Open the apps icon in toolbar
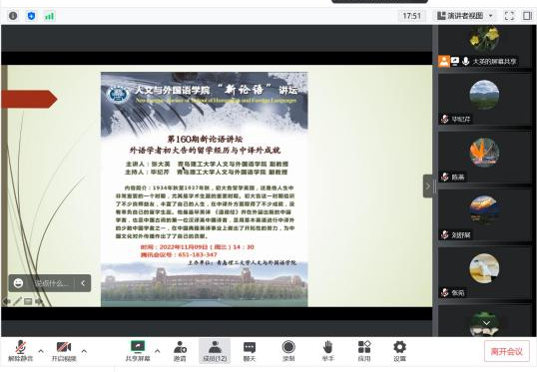The image size is (537, 372). (x=364, y=351)
